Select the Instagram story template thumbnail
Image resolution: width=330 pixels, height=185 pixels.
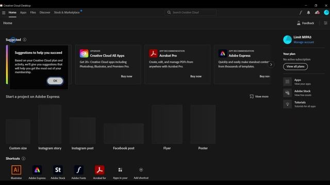50,124
